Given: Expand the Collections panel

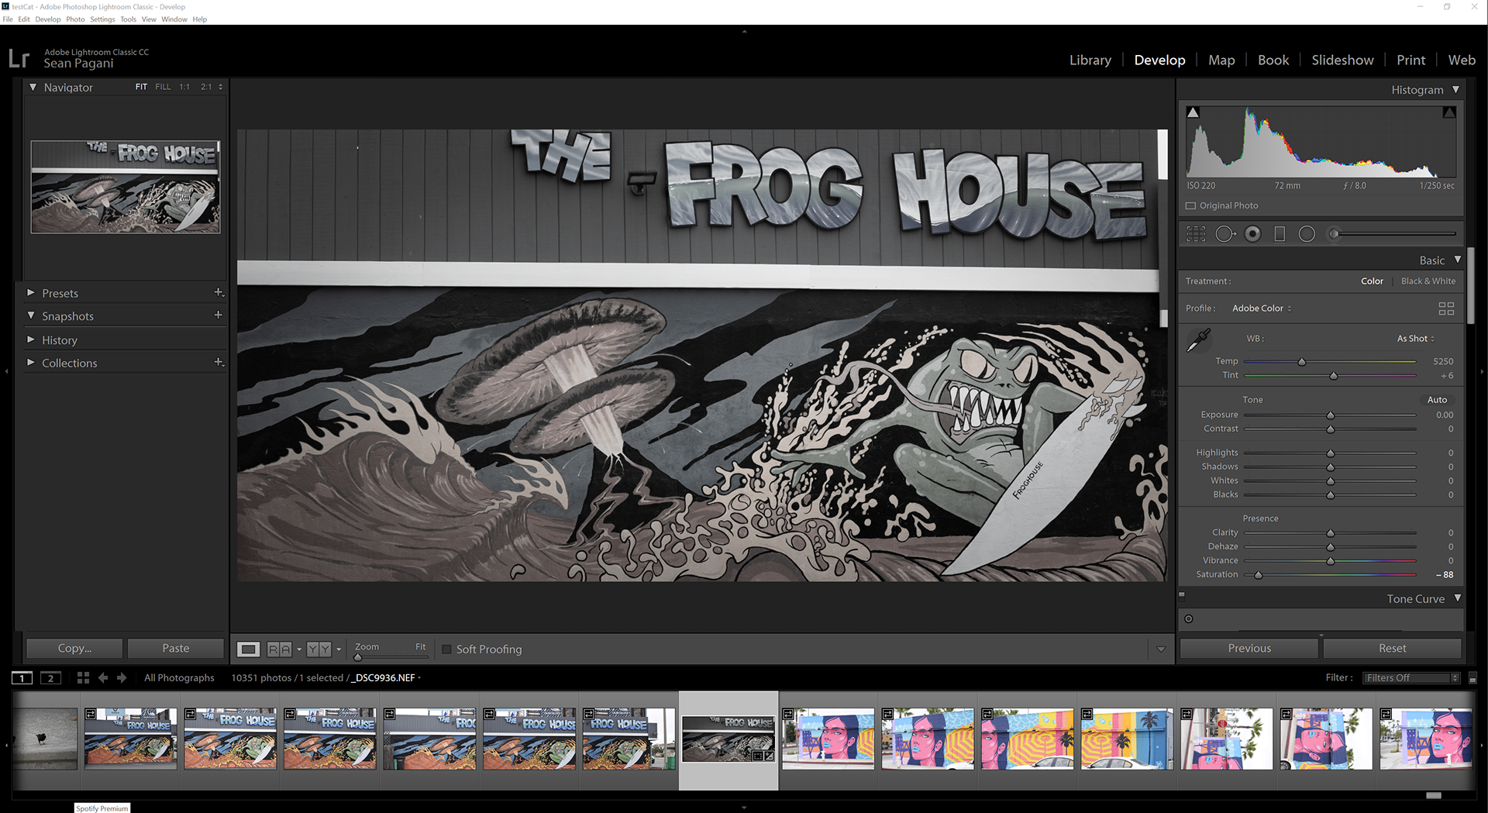Looking at the screenshot, I should tap(31, 362).
